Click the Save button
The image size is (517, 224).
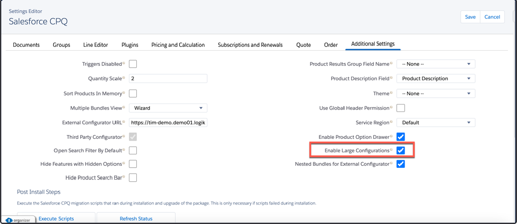(x=470, y=17)
